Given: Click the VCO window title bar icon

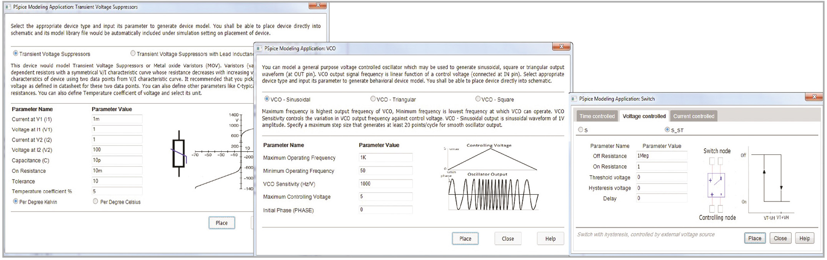Looking at the screenshot, I should (x=259, y=48).
